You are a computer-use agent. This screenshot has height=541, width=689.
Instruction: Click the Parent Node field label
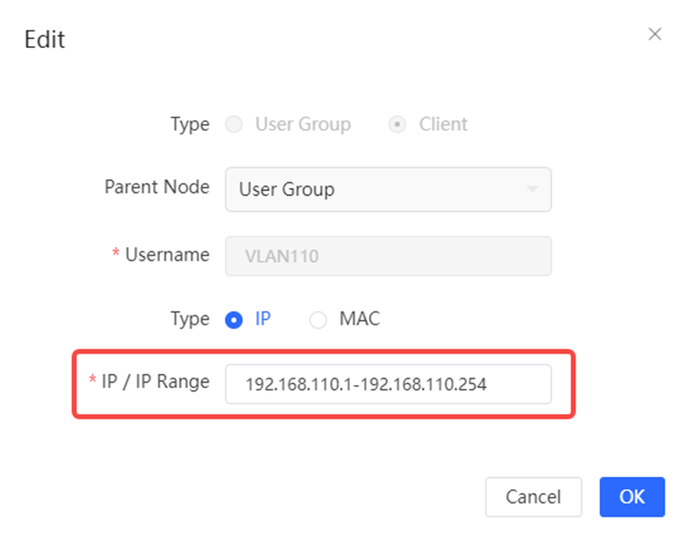[157, 187]
